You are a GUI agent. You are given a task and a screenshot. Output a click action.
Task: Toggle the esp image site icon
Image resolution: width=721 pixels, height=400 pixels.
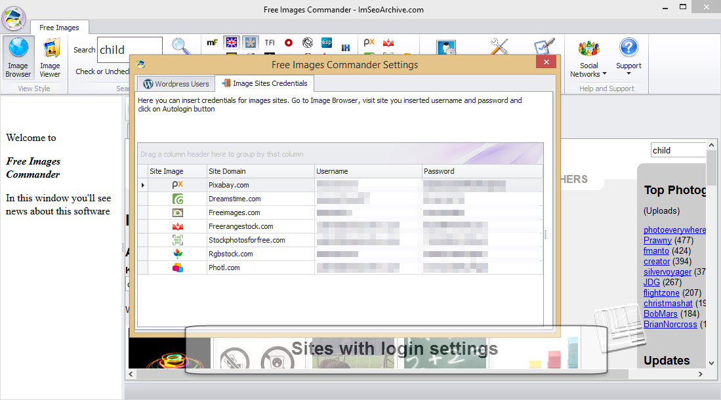click(327, 43)
